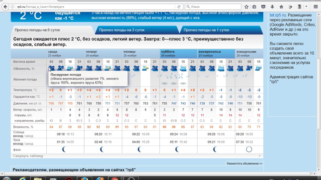The height and width of the screenshot is (180, 321).
Task: Click the moon phase icon for пятница
Action: 139,149
